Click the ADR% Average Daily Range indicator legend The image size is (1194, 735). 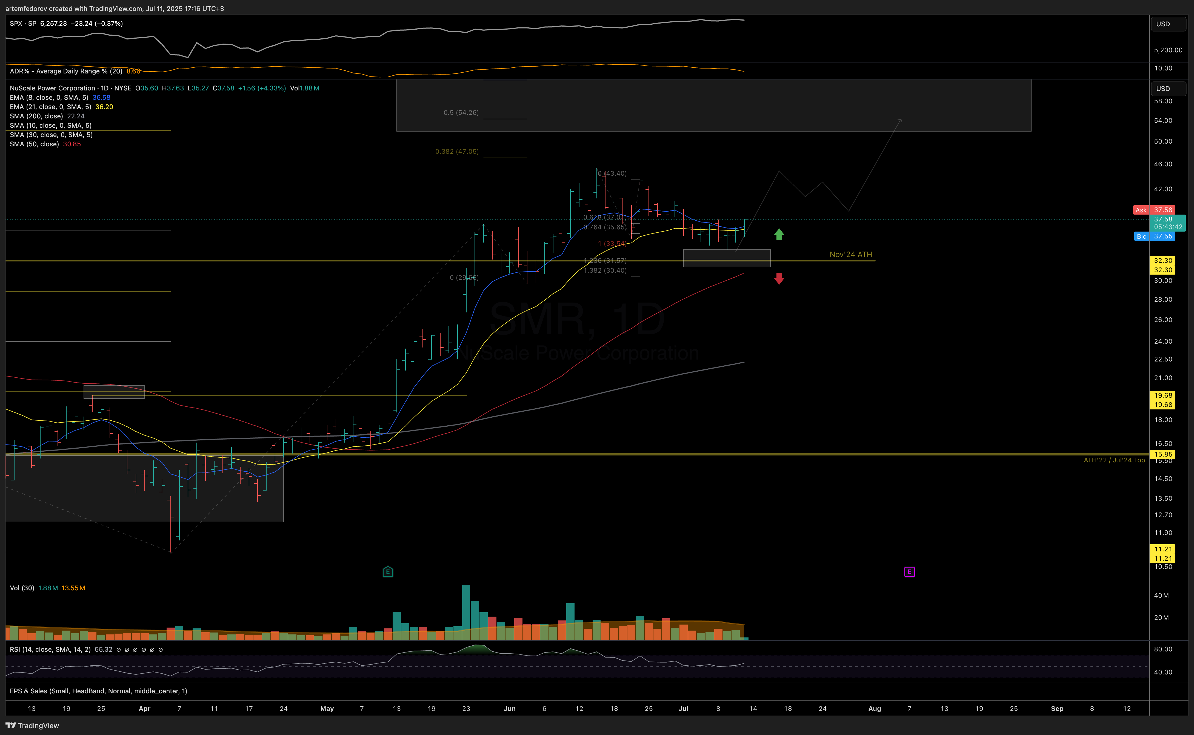tap(66, 71)
